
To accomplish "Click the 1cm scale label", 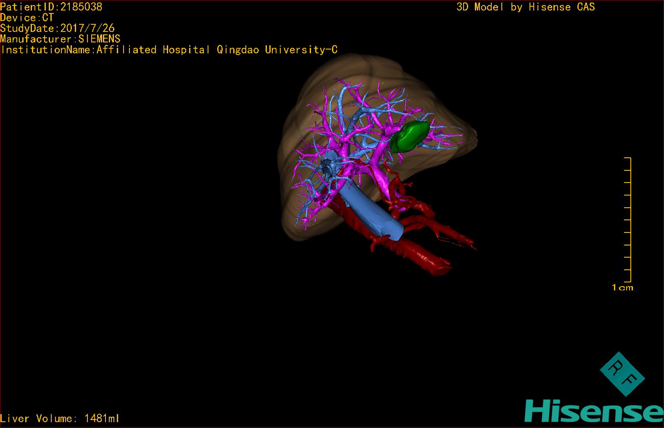I will (622, 287).
